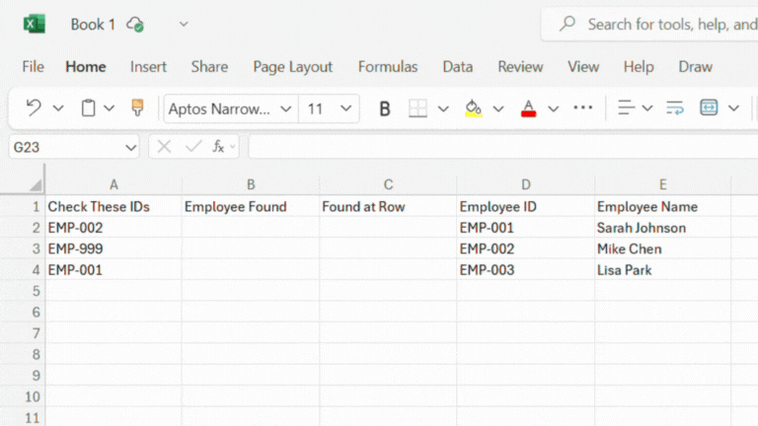
Task: Open the Review tab
Action: 520,67
